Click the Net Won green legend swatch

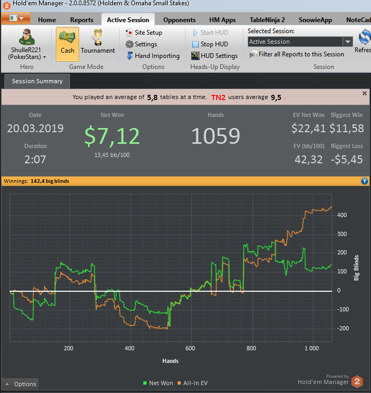coord(145,383)
